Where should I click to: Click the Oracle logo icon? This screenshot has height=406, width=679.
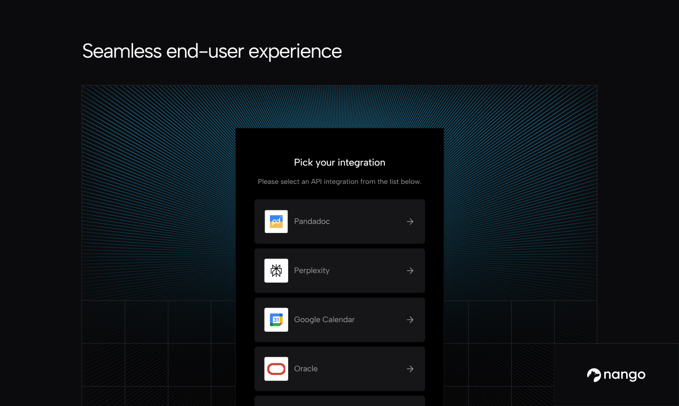click(276, 369)
